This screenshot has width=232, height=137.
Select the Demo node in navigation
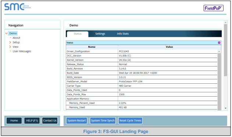[13, 33]
